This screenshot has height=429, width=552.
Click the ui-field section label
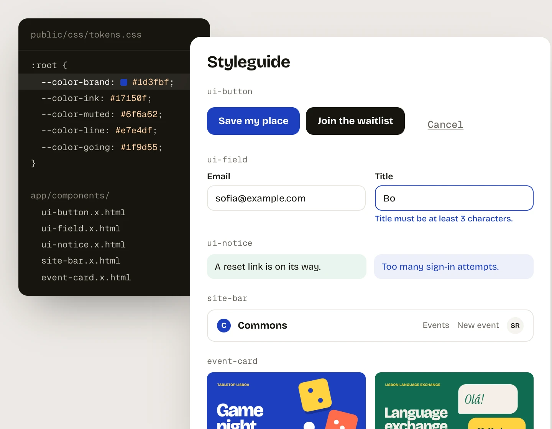(x=227, y=160)
